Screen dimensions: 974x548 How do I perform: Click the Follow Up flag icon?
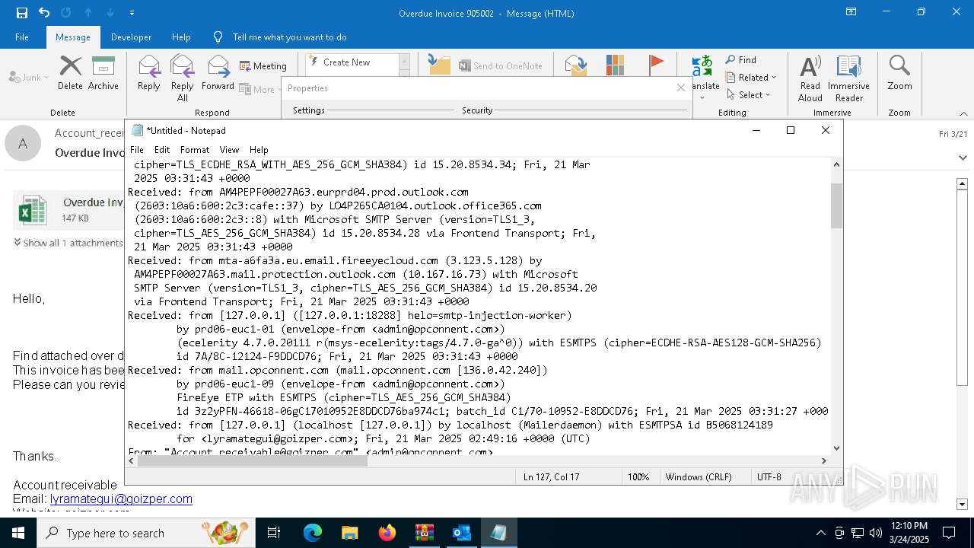(656, 65)
